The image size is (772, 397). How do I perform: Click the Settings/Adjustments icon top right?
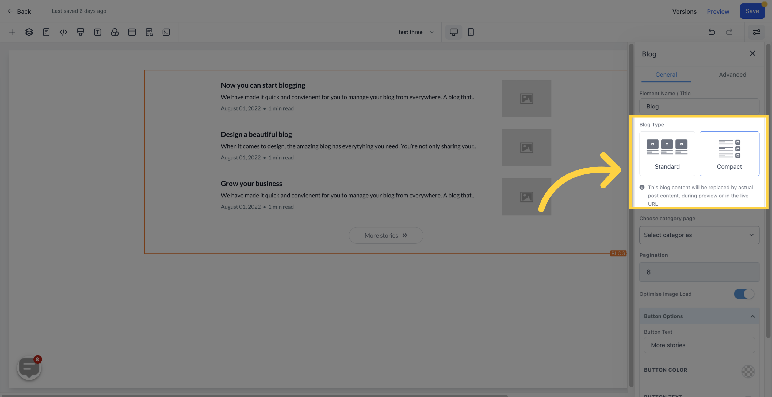pos(756,32)
